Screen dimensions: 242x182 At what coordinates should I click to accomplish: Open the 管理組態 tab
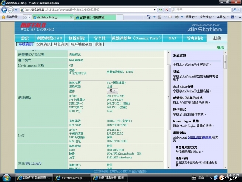tap(195, 38)
